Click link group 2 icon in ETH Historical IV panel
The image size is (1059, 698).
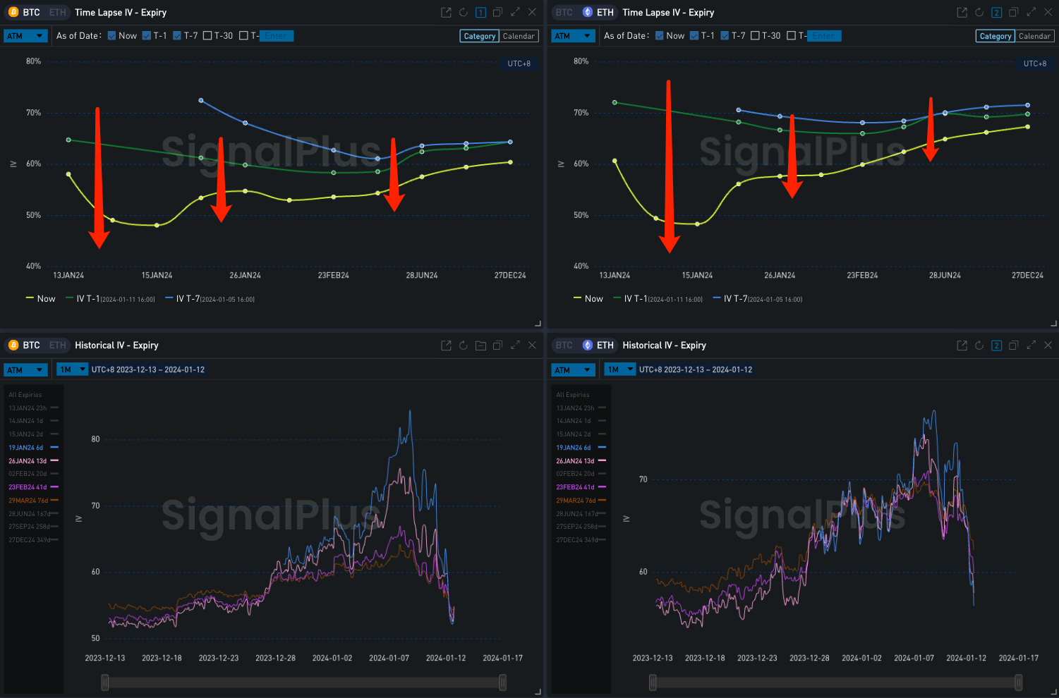click(996, 345)
